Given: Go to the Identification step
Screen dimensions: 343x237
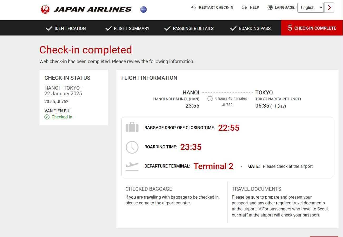Looking at the screenshot, I should (x=66, y=28).
